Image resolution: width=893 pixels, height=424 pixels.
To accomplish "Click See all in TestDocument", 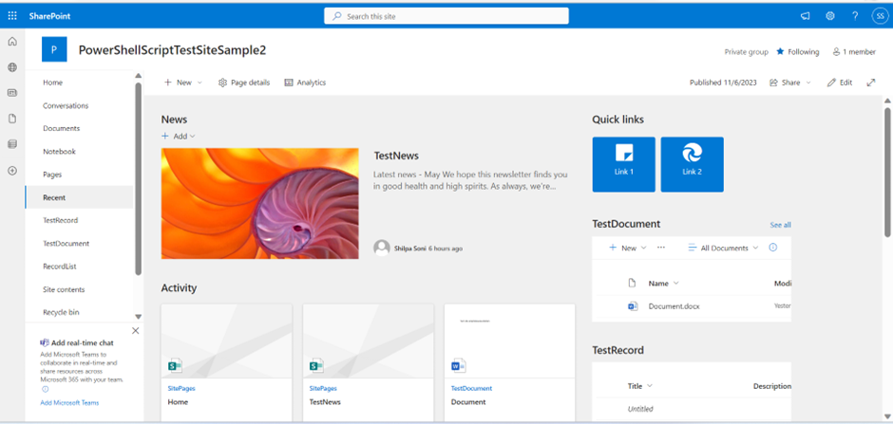I will point(780,225).
